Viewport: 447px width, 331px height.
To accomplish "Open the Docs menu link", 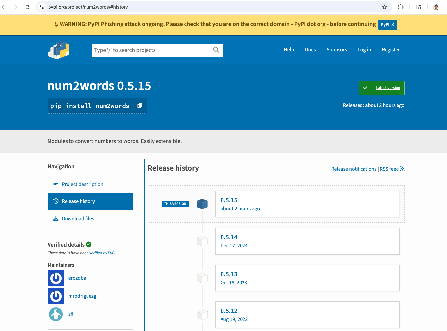I will (310, 50).
